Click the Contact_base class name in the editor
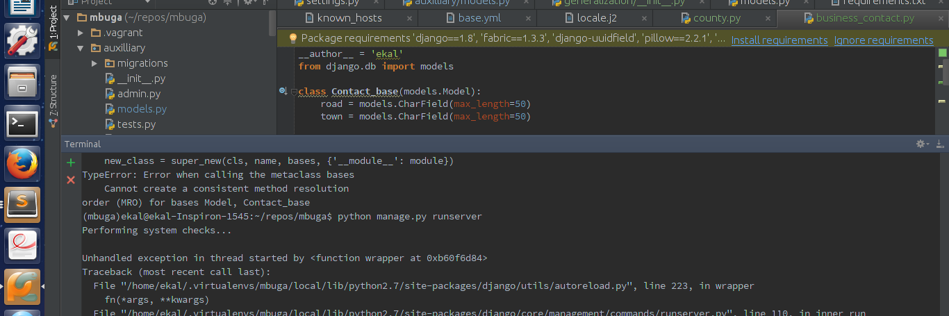The image size is (949, 316). (365, 92)
